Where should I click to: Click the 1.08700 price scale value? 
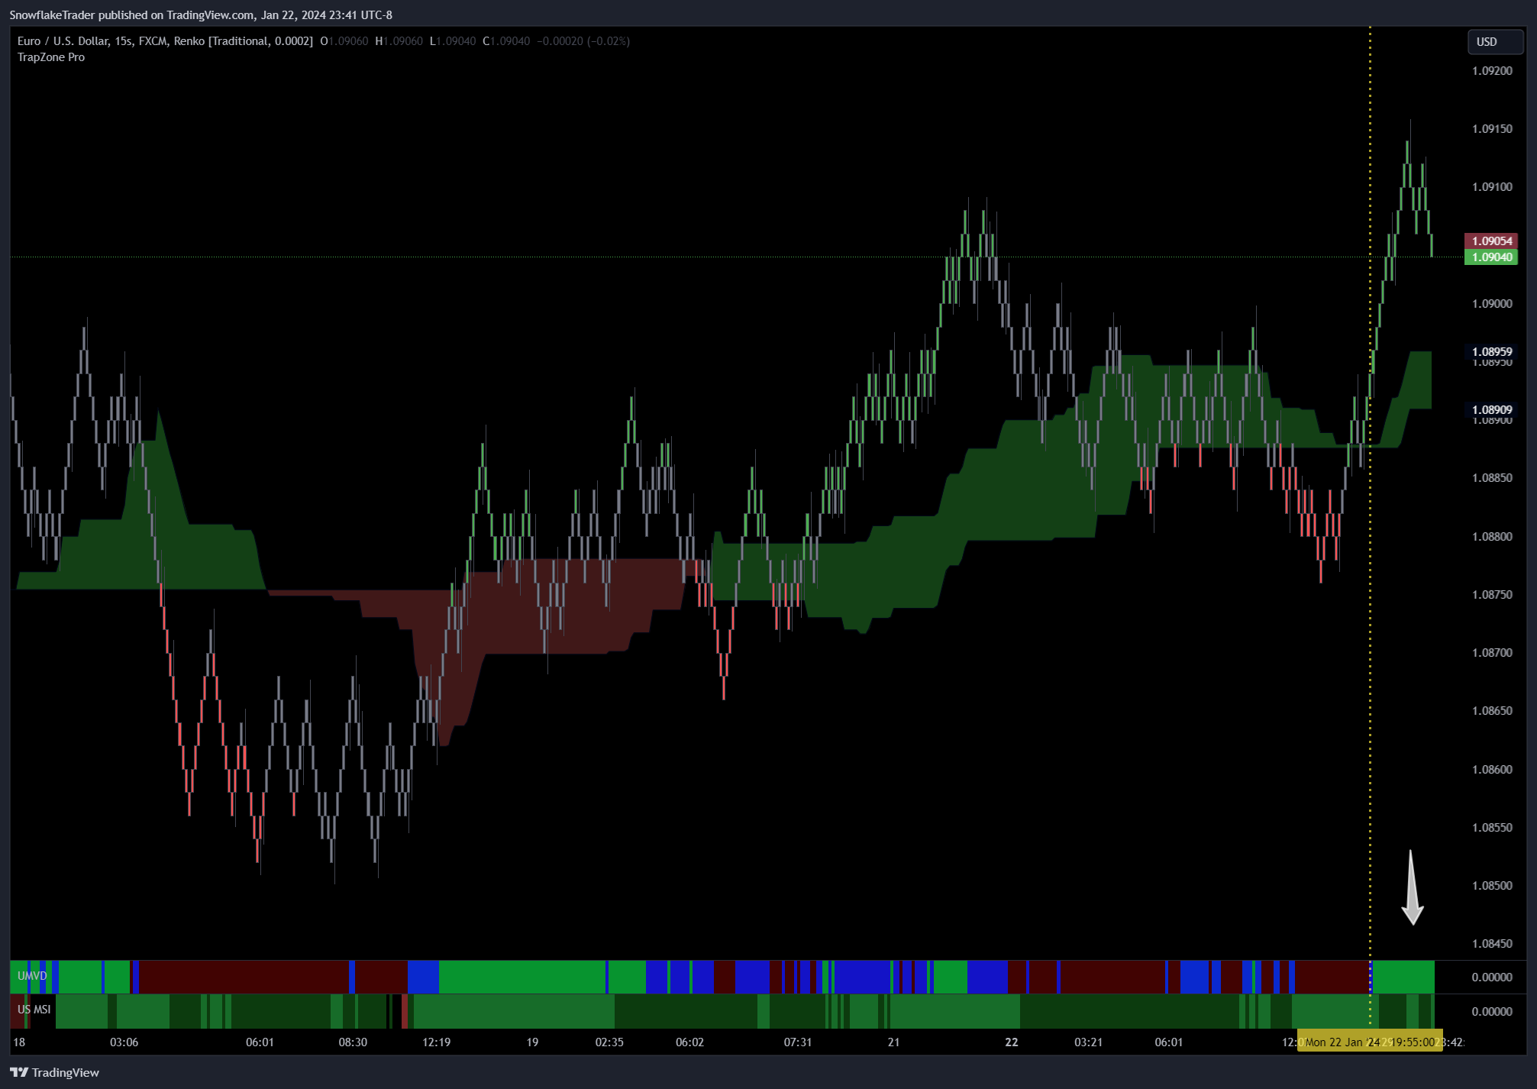pyautogui.click(x=1492, y=653)
